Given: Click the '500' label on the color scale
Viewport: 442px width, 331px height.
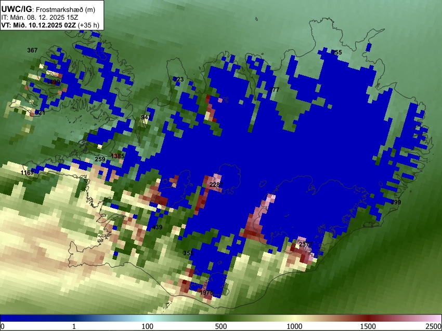Looking at the screenshot, I should 221,326.
